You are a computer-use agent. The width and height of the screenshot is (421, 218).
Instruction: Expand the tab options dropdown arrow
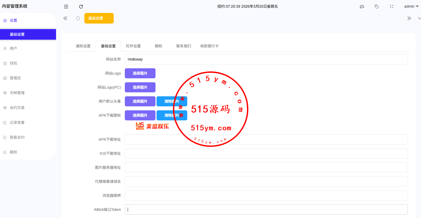(x=419, y=18)
